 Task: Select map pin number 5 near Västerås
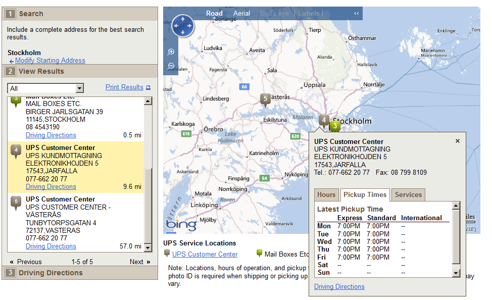[266, 99]
